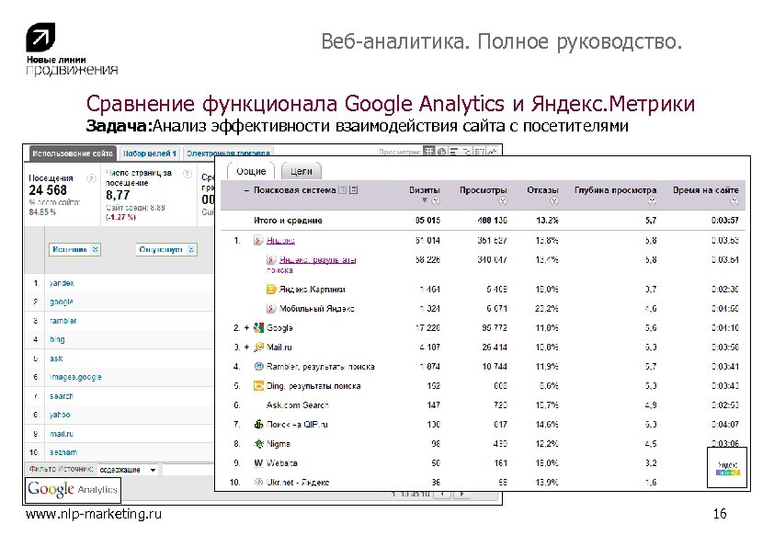The height and width of the screenshot is (547, 774).
Task: Click seznam source link
Action: pos(63,452)
